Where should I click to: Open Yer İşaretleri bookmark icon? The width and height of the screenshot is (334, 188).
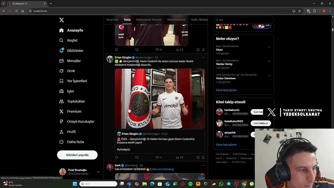61,81
